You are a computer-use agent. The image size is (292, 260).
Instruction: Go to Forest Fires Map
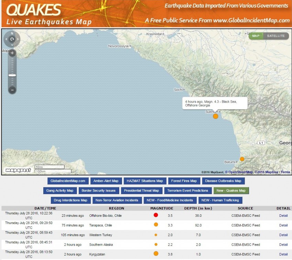[x=184, y=181]
